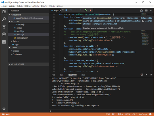Close the bottom panel
154x116 pixels.
[x=151, y=75]
